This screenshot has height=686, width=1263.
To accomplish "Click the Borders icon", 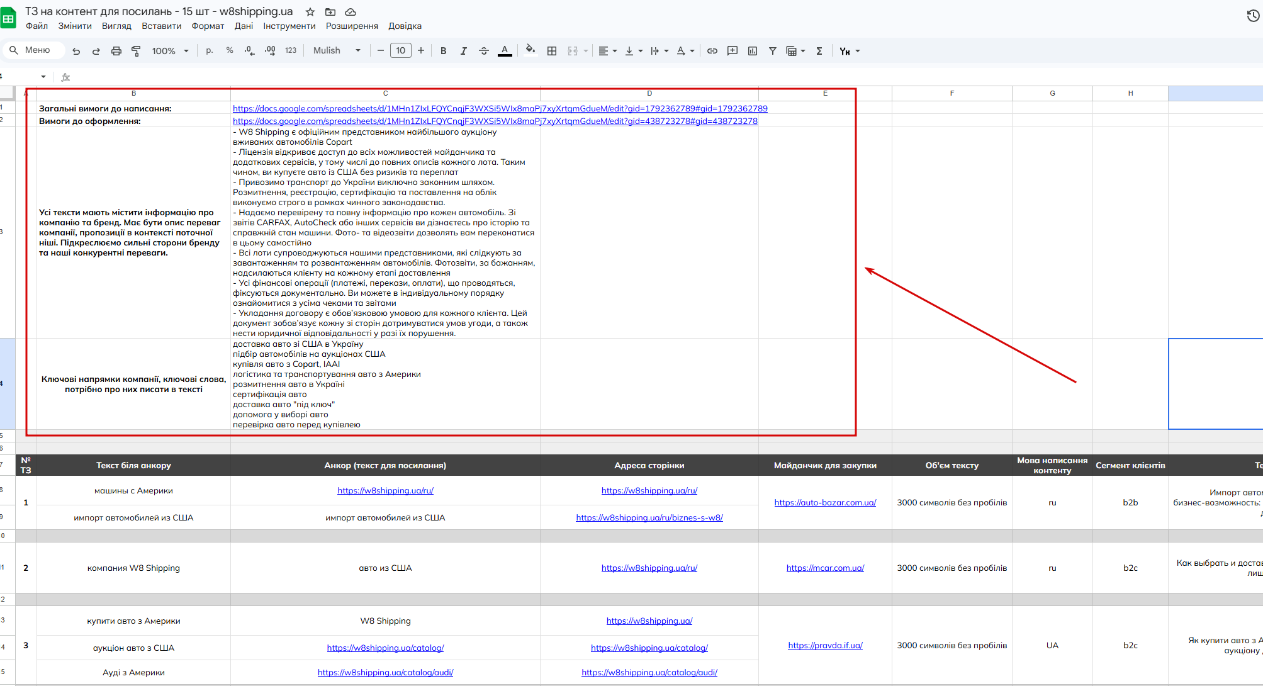I will click(x=552, y=51).
